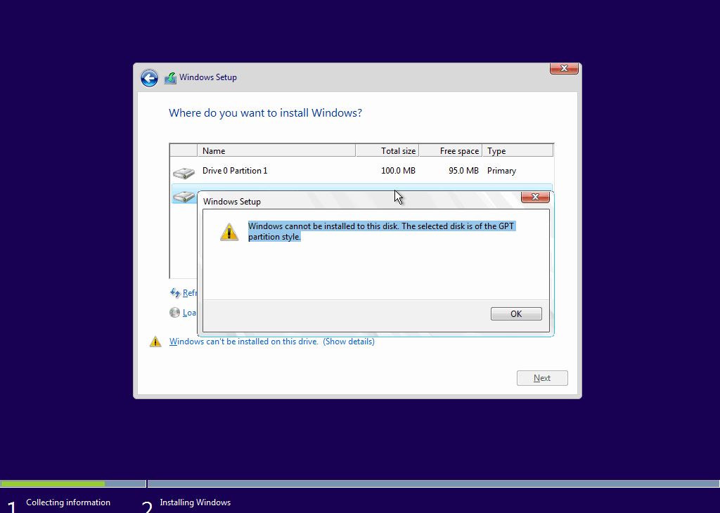720x513 pixels.
Task: Select the Drive 0 Partition 1 row
Action: click(x=361, y=171)
